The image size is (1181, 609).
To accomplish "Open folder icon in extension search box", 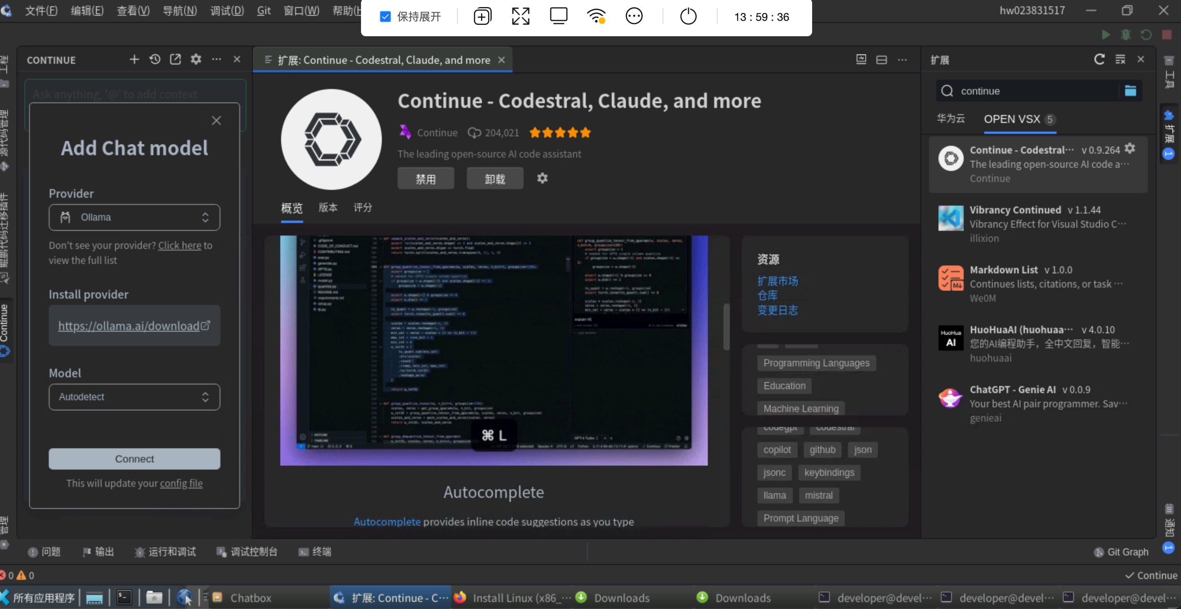I will (x=1130, y=91).
